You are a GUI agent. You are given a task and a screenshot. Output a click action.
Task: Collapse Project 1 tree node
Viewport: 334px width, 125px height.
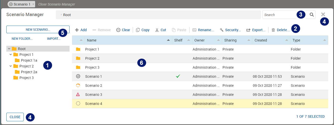click(11, 55)
